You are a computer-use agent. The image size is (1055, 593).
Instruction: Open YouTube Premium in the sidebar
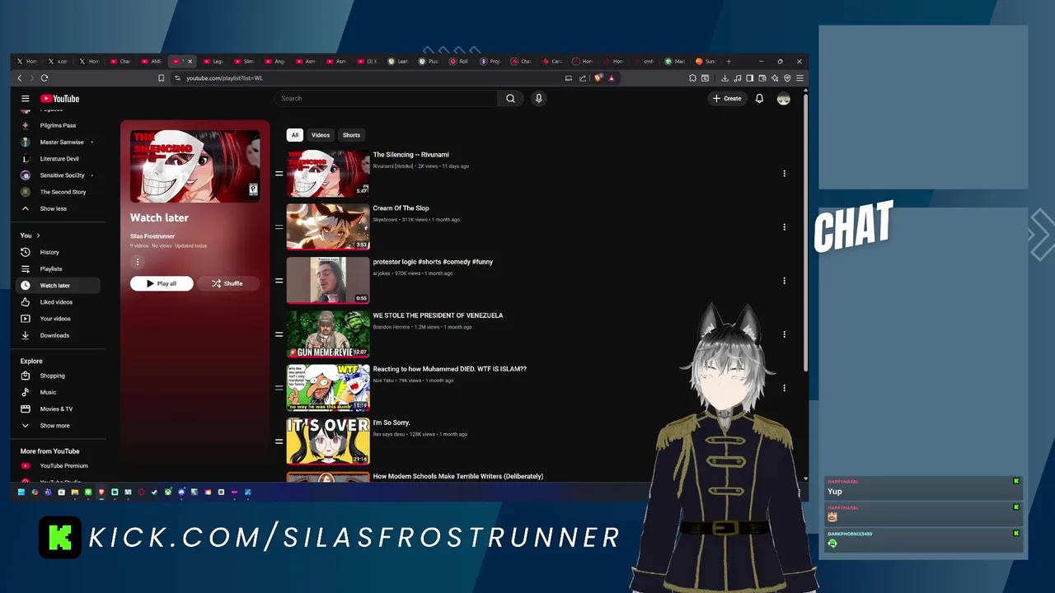coord(58,465)
